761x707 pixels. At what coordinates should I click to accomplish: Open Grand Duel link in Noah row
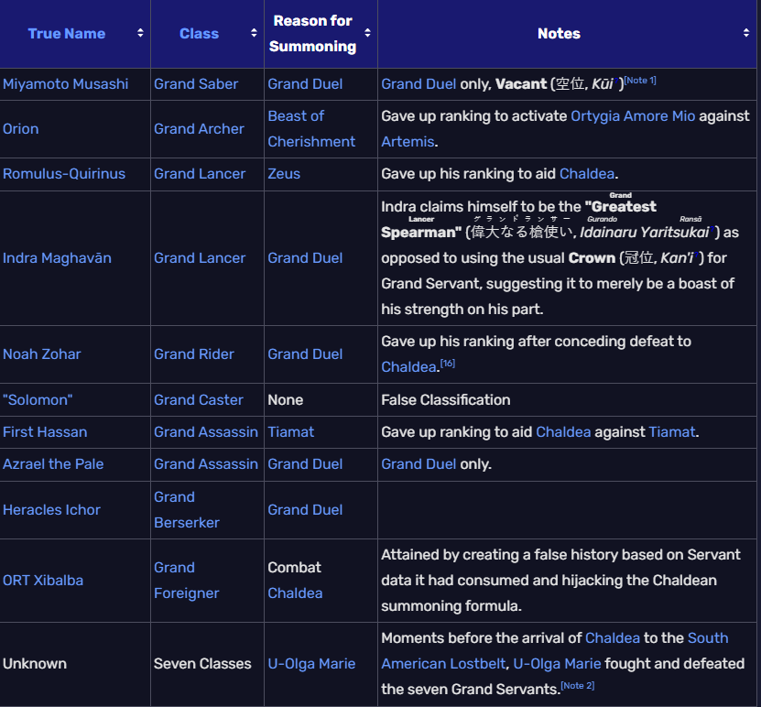(x=305, y=354)
